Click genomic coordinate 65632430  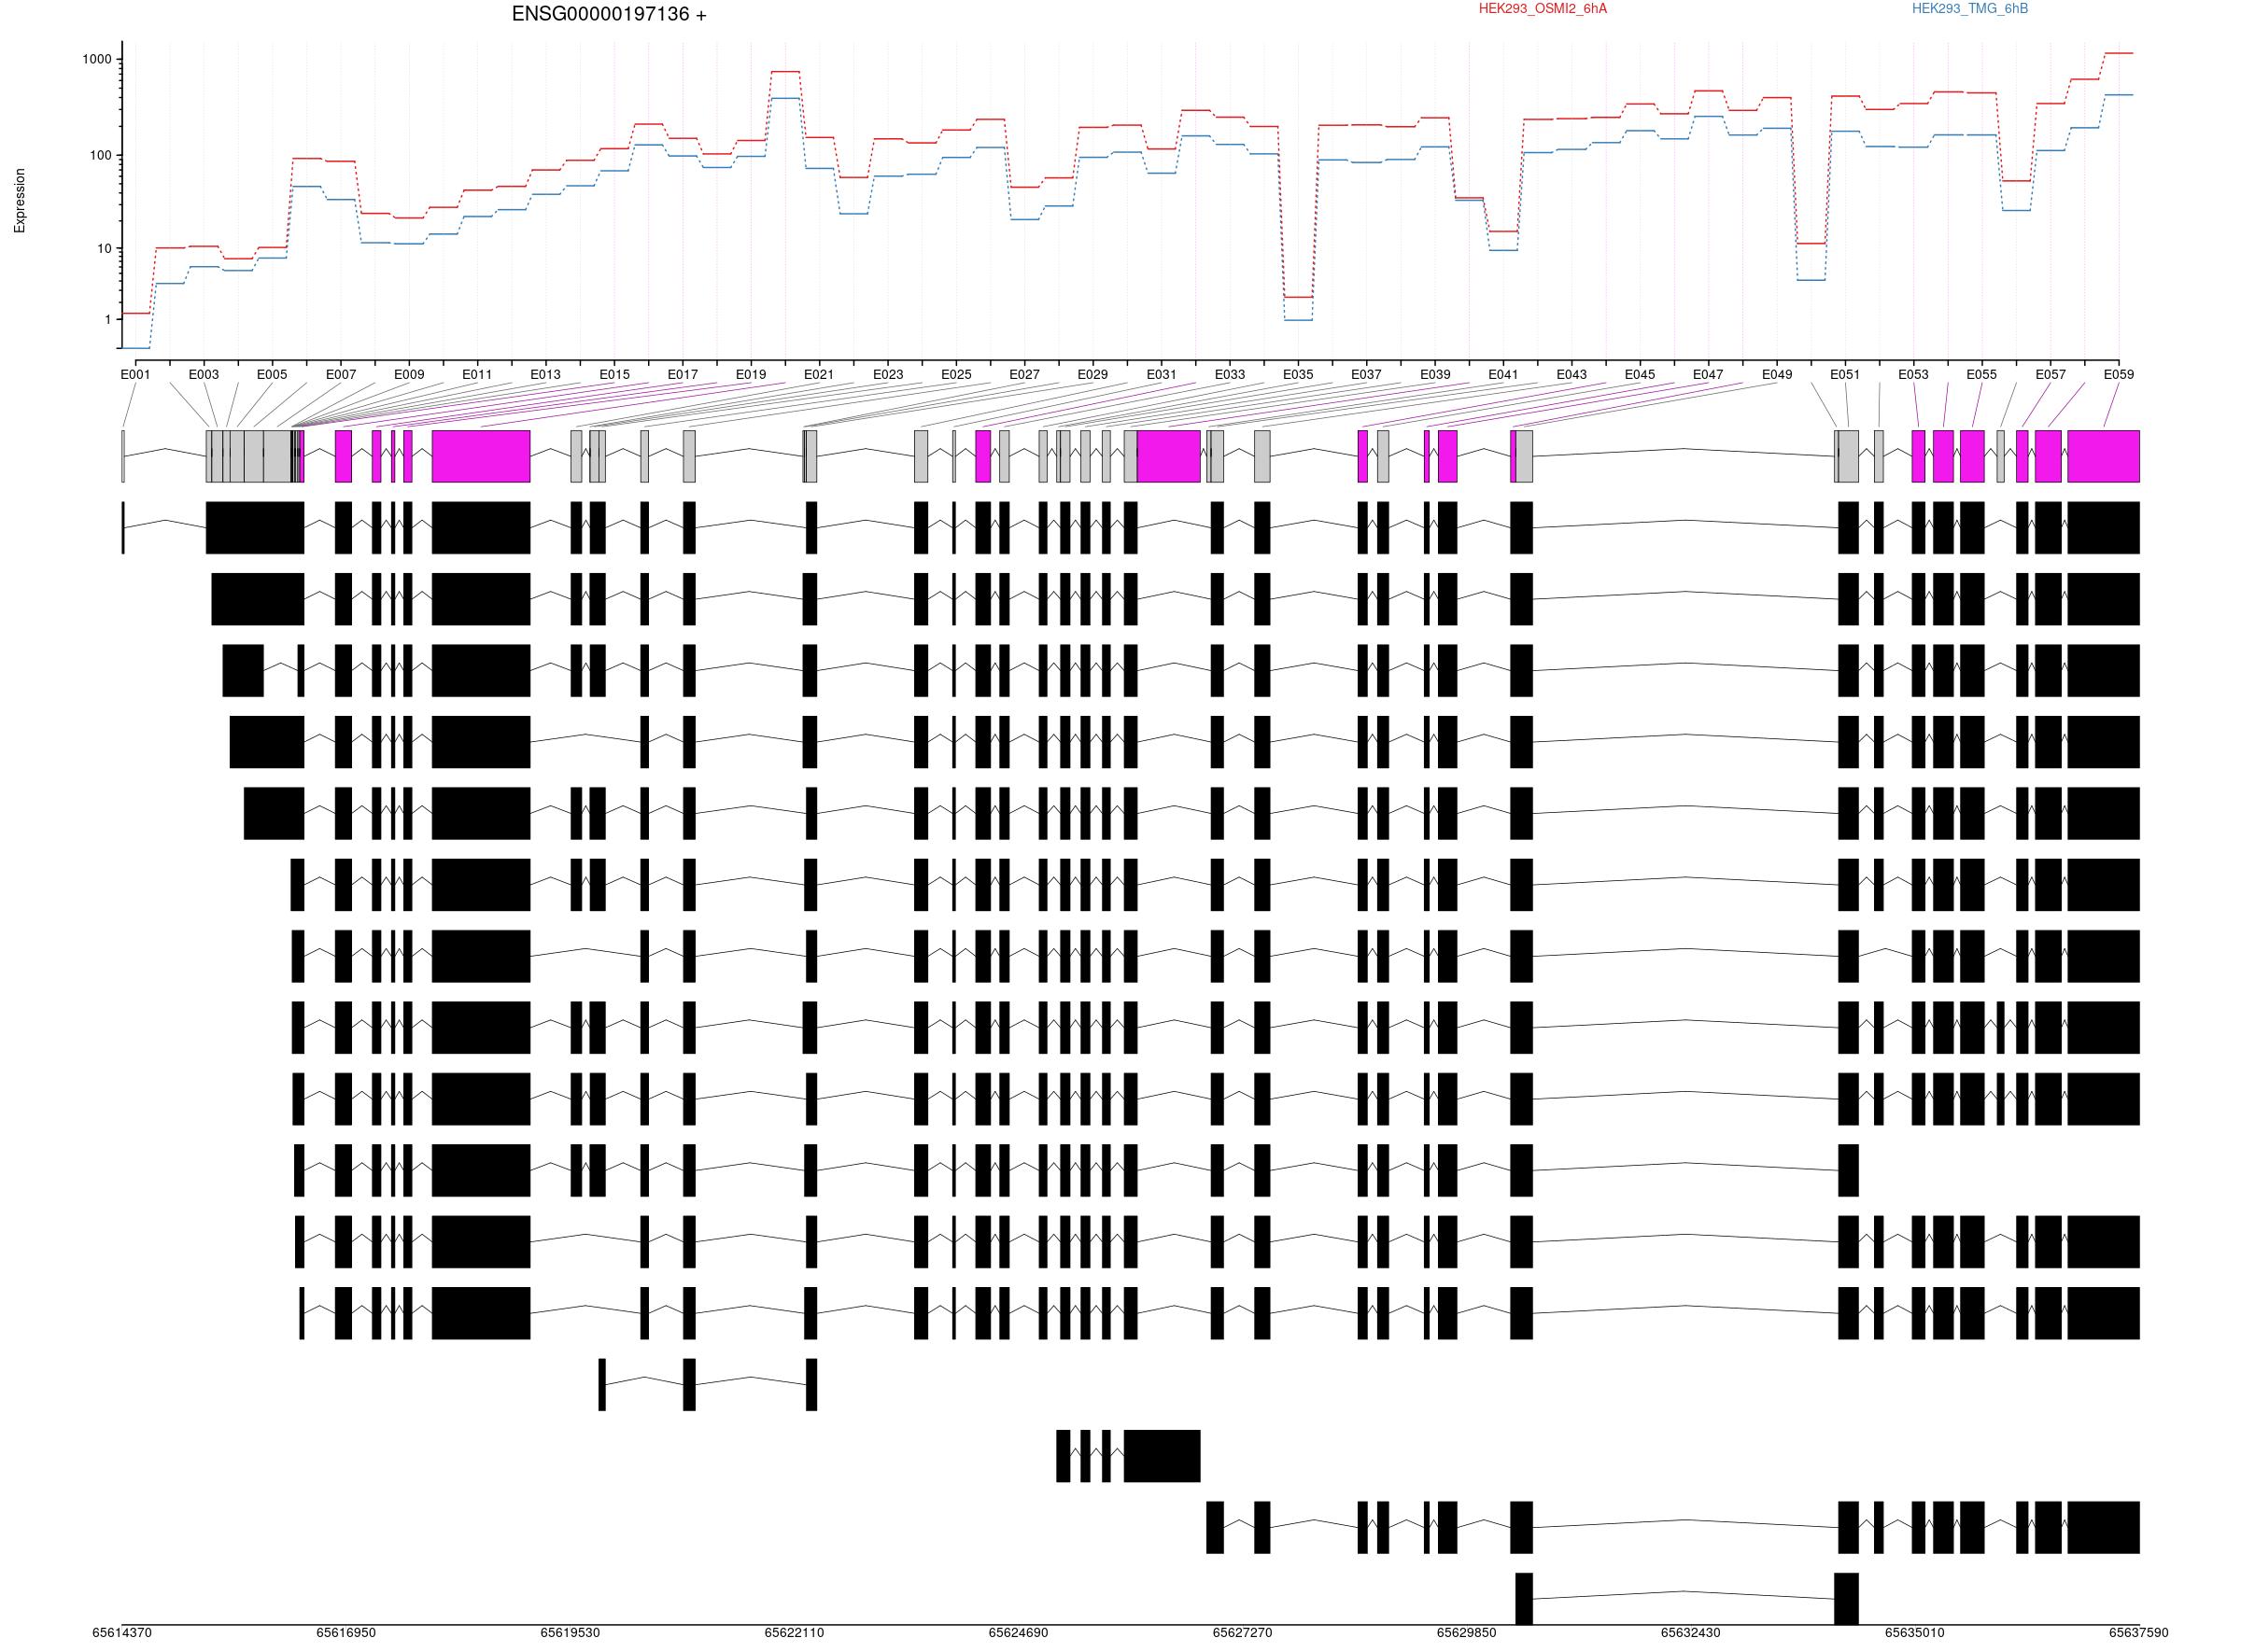click(x=1691, y=1633)
